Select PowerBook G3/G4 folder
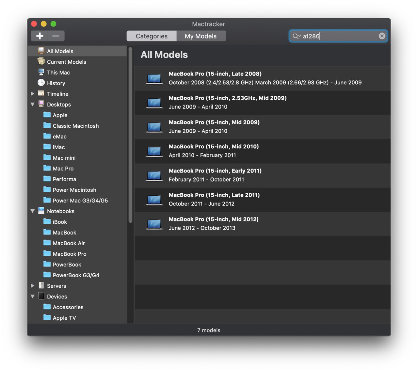Screen dimensions: 418x372 77,275
